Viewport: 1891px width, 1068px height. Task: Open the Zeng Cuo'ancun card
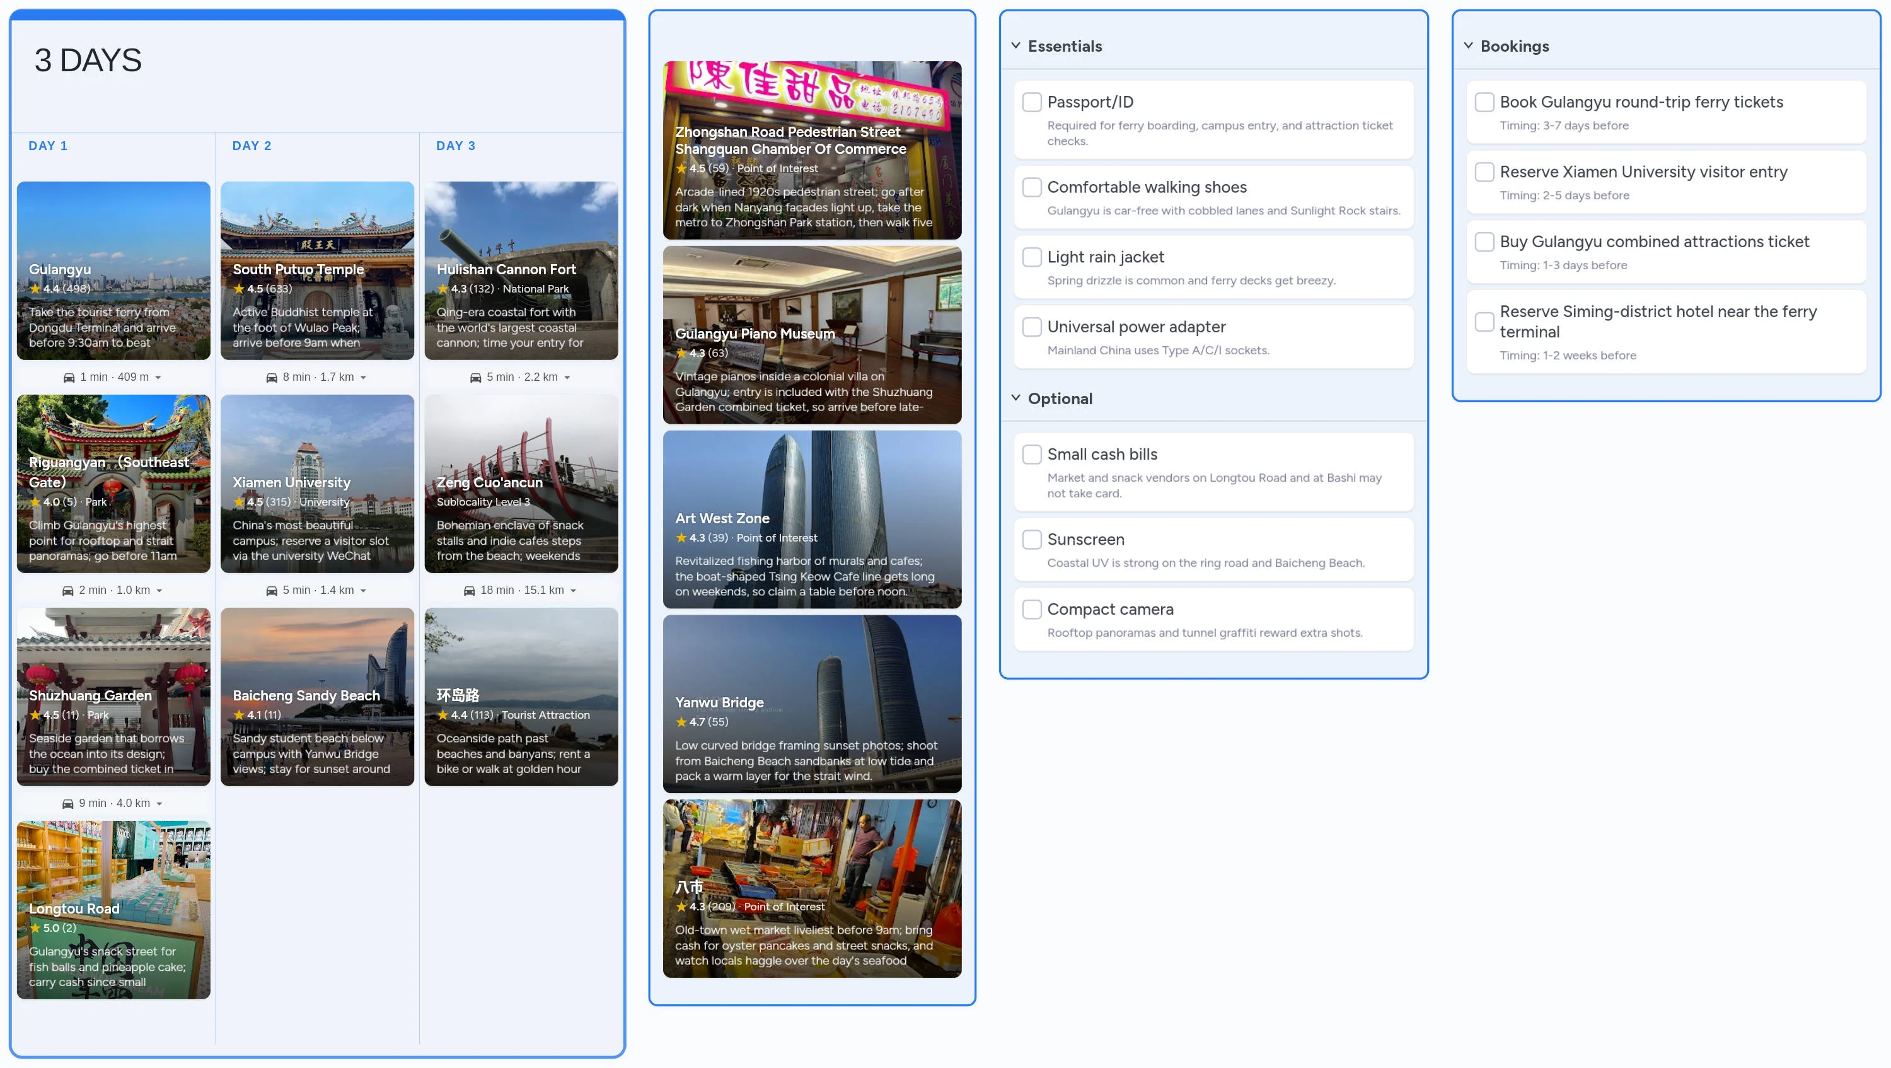(521, 484)
